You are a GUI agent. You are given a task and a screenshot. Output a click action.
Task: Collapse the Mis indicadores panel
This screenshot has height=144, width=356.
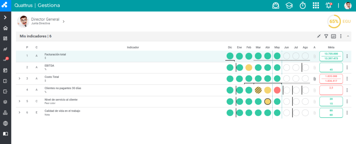tap(348, 36)
